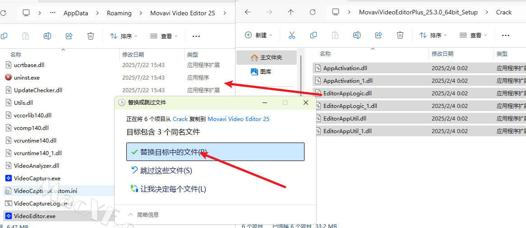The height and width of the screenshot is (228, 526).
Task: Open Crack source link in dialog
Action: pos(180,119)
